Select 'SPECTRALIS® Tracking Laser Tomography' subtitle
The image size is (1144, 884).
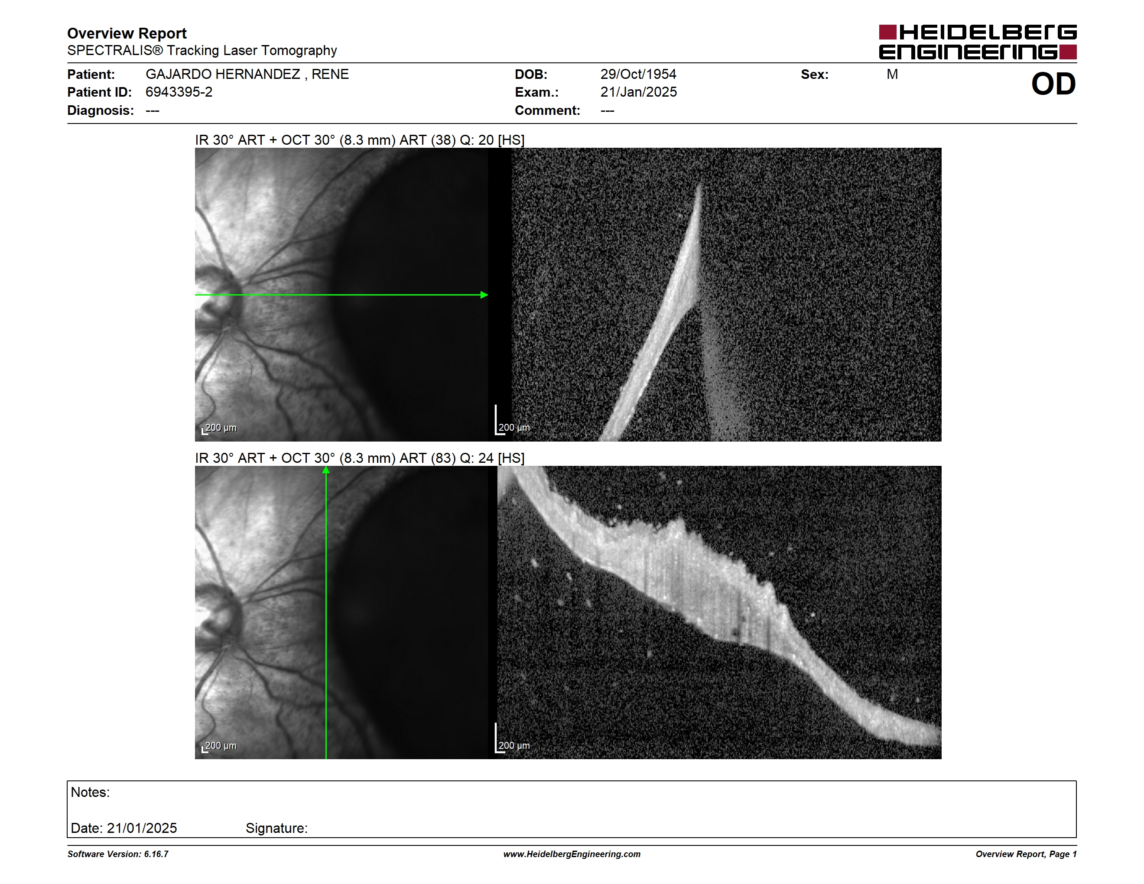[x=201, y=50]
